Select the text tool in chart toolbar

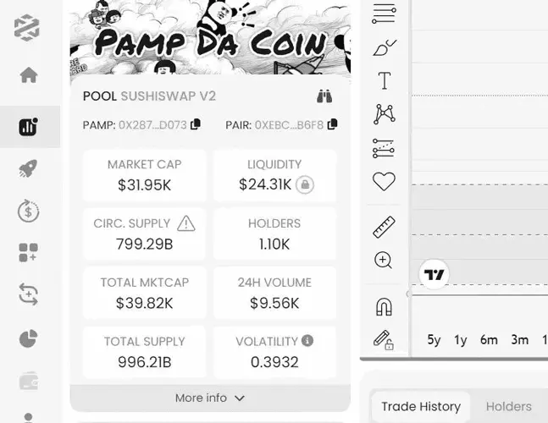(384, 81)
